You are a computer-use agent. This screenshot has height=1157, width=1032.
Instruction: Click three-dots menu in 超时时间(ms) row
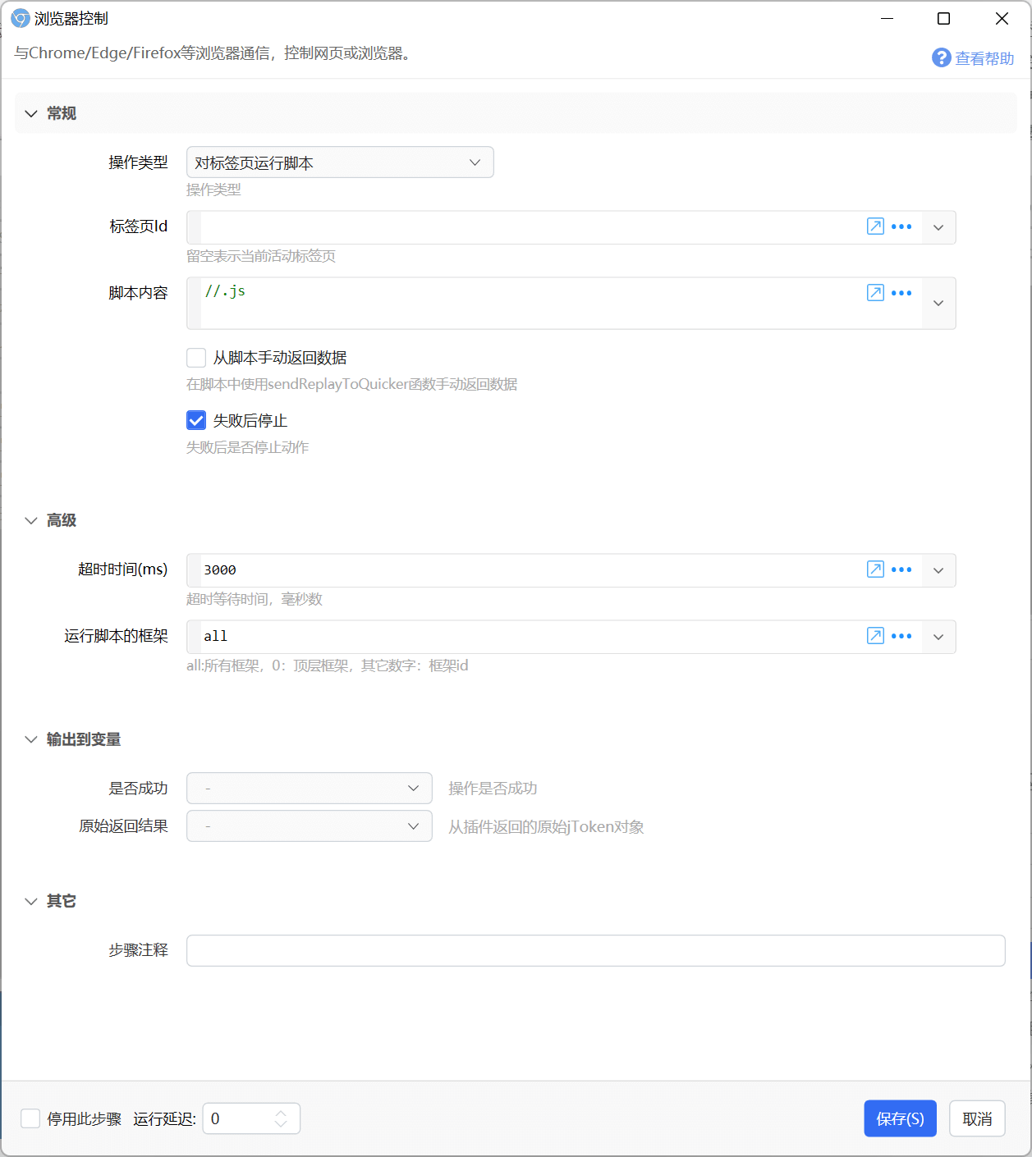pyautogui.click(x=901, y=569)
